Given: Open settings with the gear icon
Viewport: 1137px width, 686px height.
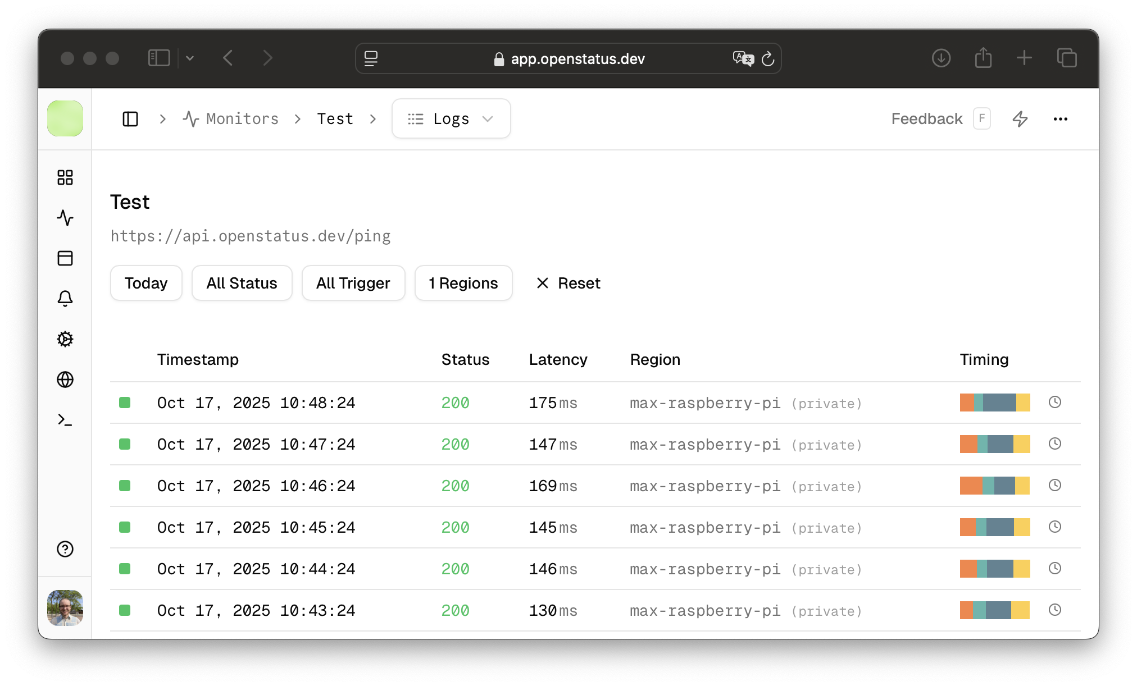Looking at the screenshot, I should pyautogui.click(x=65, y=339).
